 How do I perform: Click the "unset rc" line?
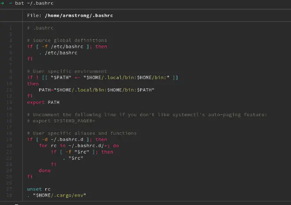[38, 189]
